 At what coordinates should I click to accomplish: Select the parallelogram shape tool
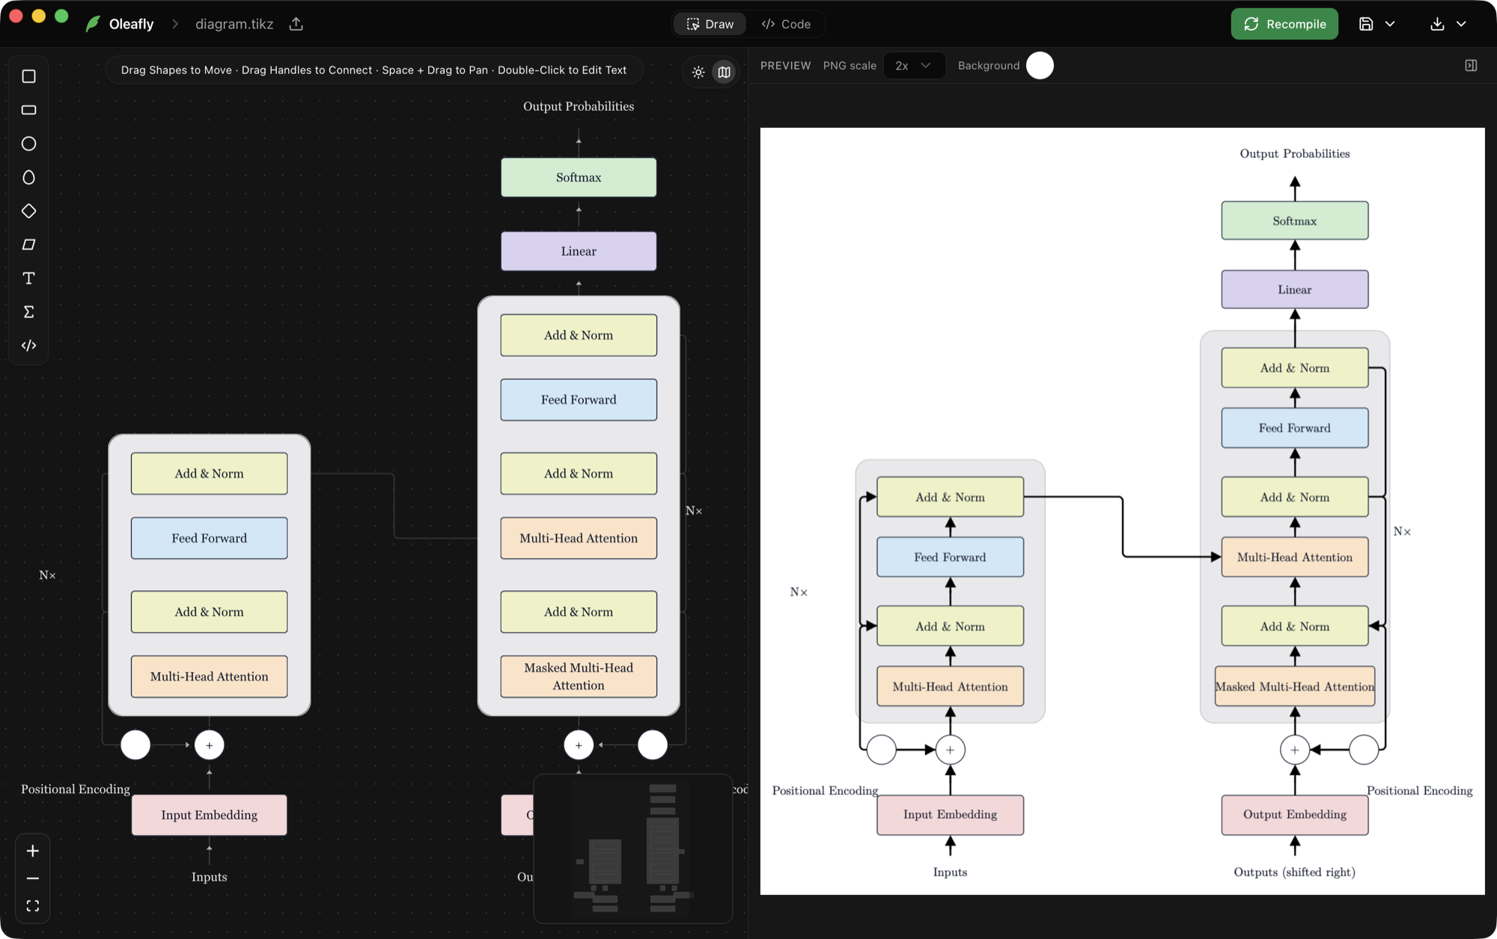click(28, 245)
